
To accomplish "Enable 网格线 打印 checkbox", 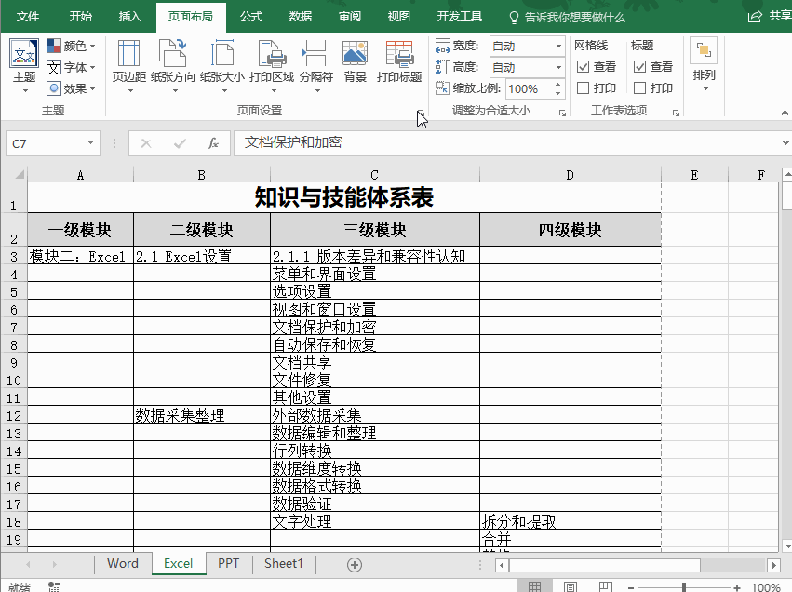I will click(583, 87).
